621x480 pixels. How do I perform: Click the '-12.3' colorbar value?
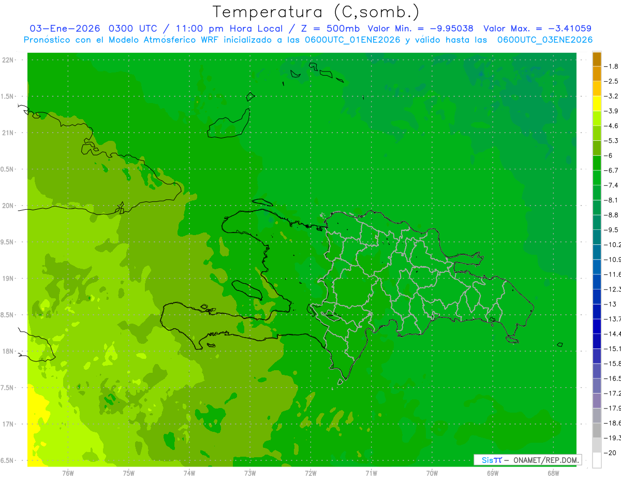coord(614,289)
